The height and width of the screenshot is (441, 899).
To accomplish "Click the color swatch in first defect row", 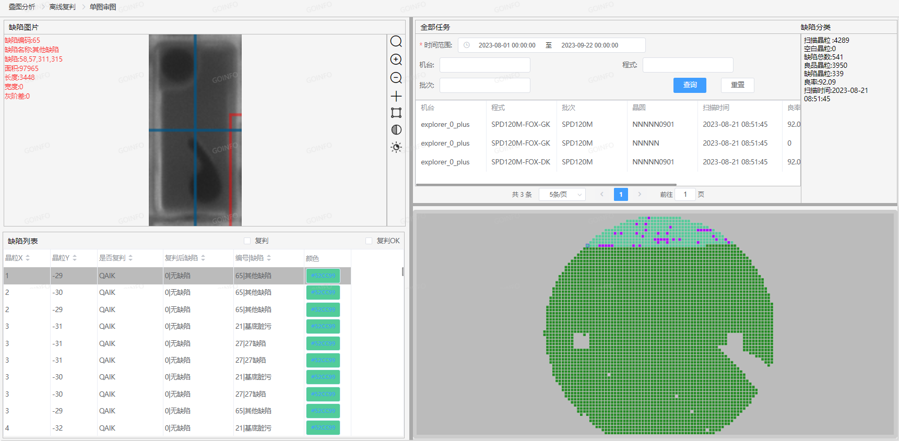I will point(323,276).
